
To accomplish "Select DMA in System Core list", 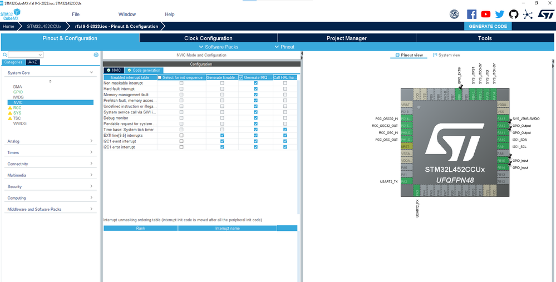I will (18, 86).
